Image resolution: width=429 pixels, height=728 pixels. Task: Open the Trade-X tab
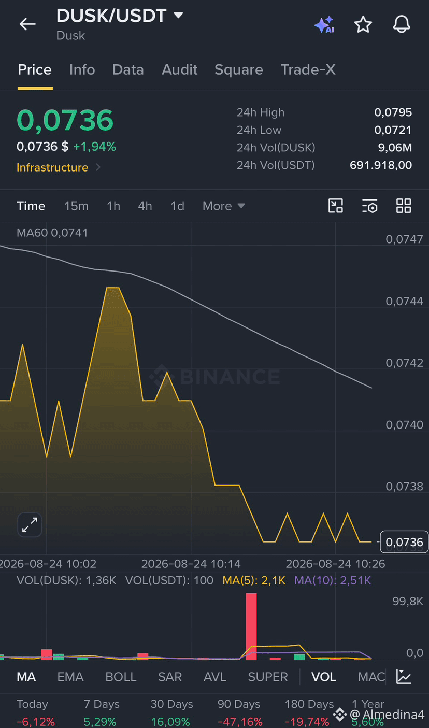click(308, 69)
